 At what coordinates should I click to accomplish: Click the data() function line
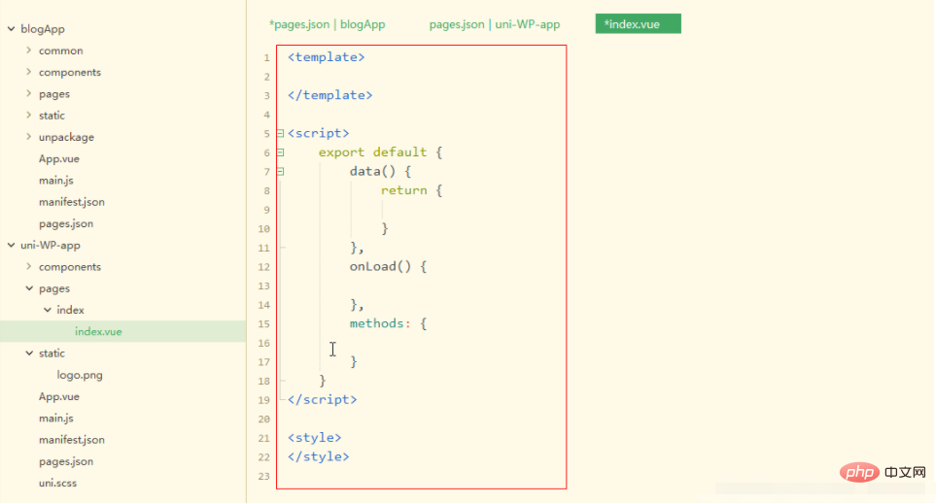coord(380,172)
